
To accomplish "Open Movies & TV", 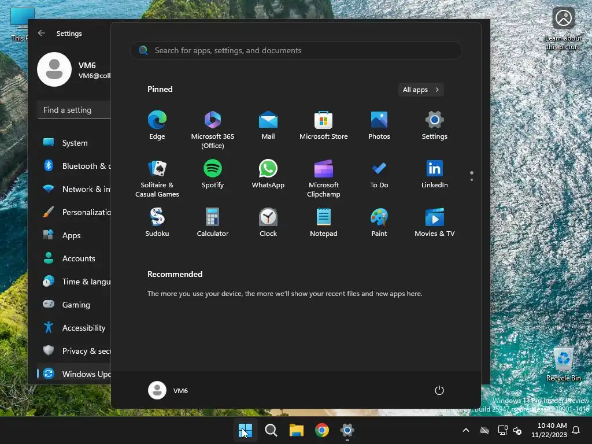I will (435, 223).
